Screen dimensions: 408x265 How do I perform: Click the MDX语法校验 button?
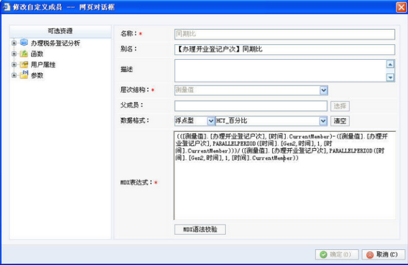point(200,230)
